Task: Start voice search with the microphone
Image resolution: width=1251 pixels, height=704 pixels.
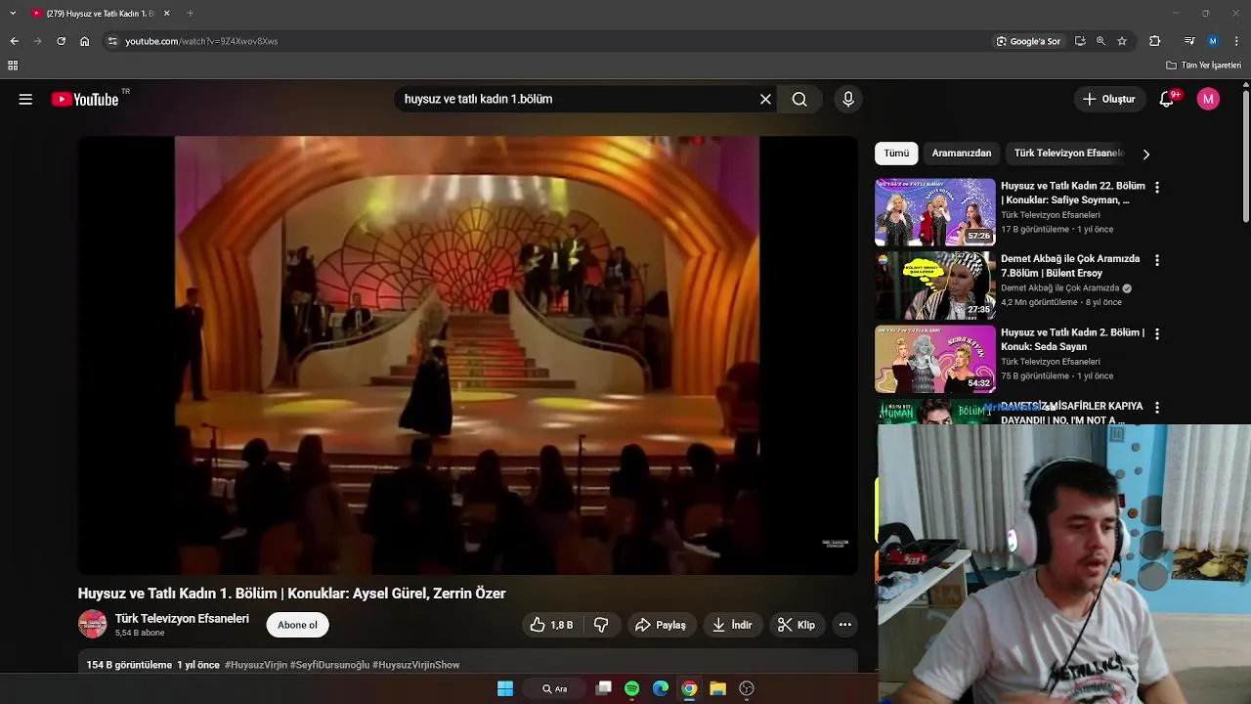Action: [x=848, y=99]
